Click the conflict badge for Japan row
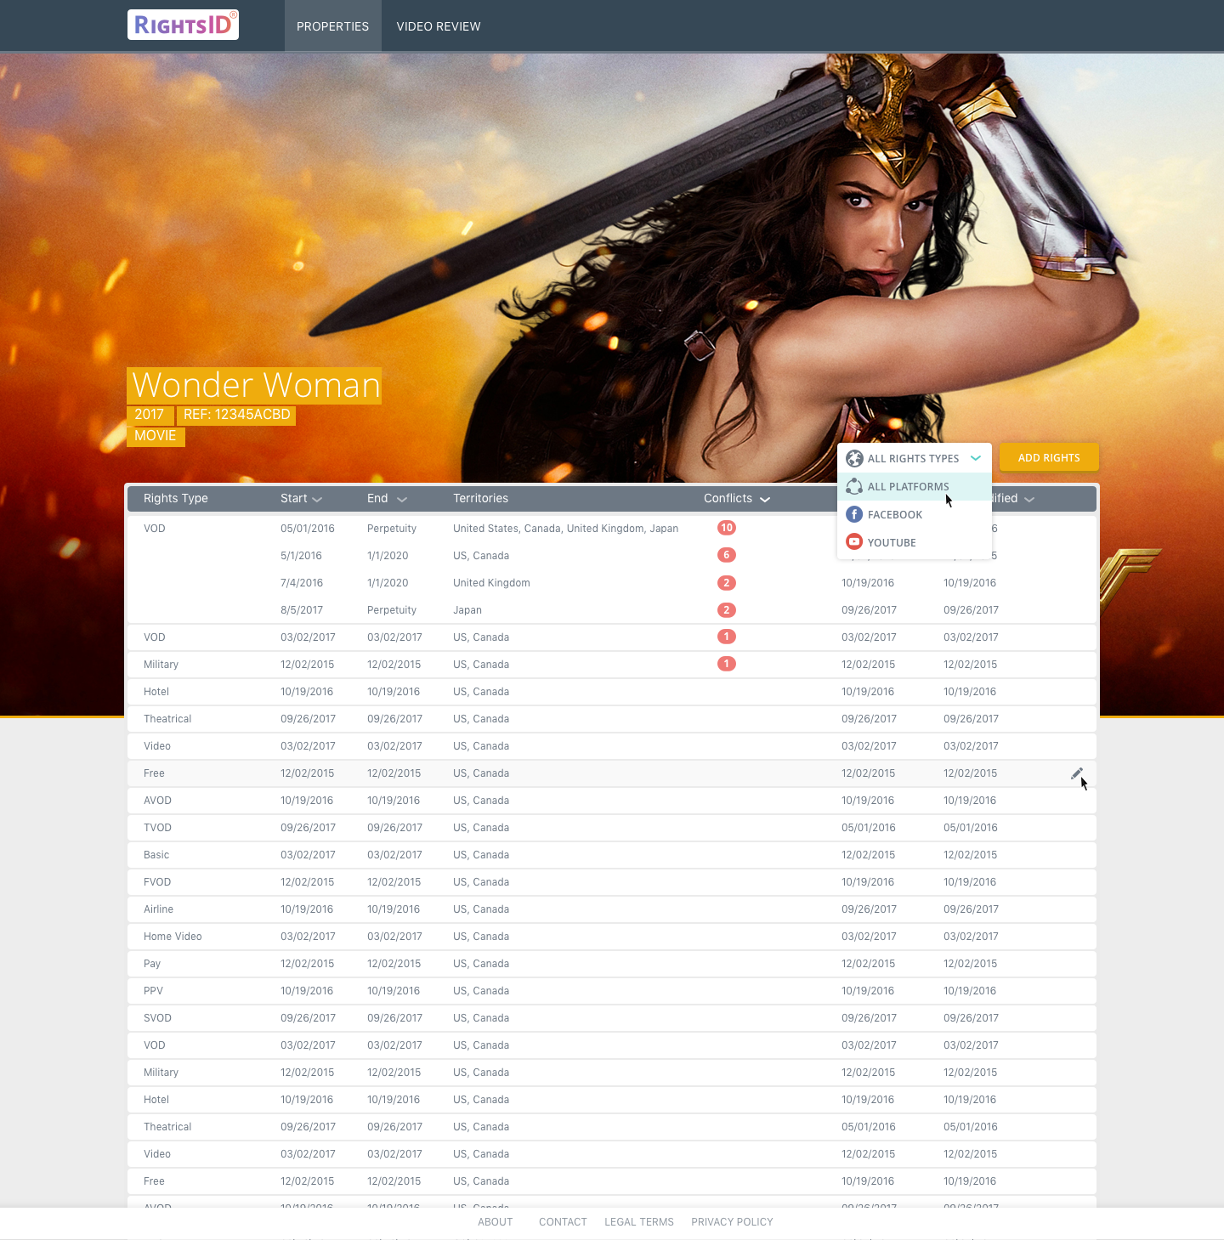This screenshot has width=1224, height=1240. (727, 610)
